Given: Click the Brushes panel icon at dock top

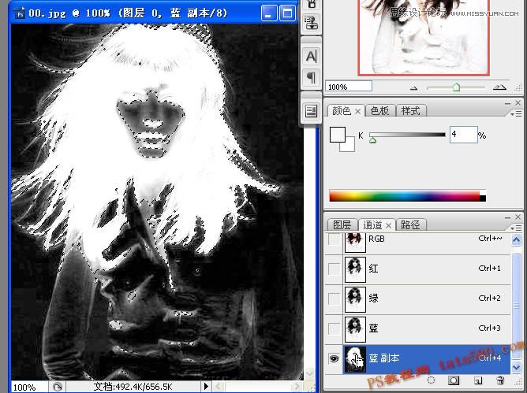Looking at the screenshot, I should pyautogui.click(x=311, y=4).
